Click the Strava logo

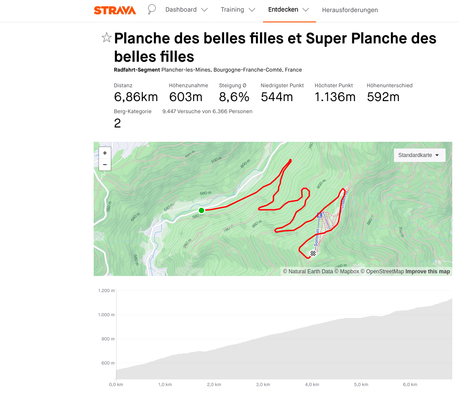tap(115, 10)
